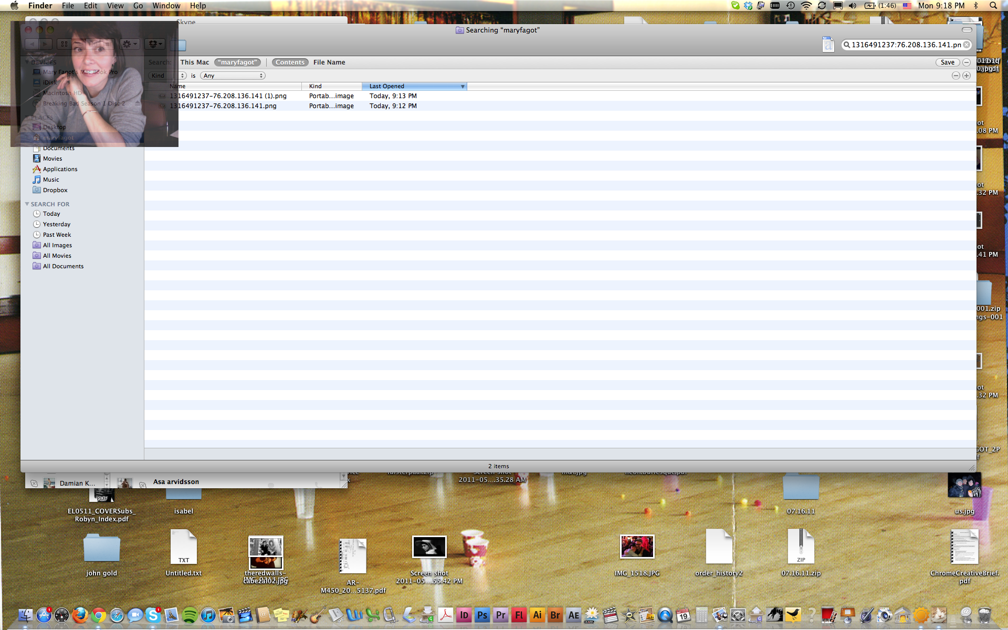Toggle the Finder toolbar pill button

(967, 30)
